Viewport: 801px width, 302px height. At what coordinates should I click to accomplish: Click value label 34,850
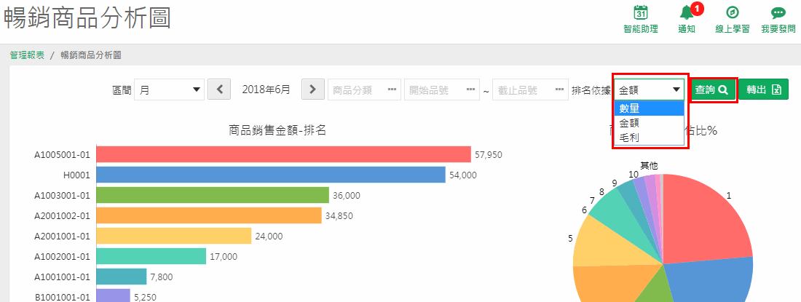pos(339,216)
